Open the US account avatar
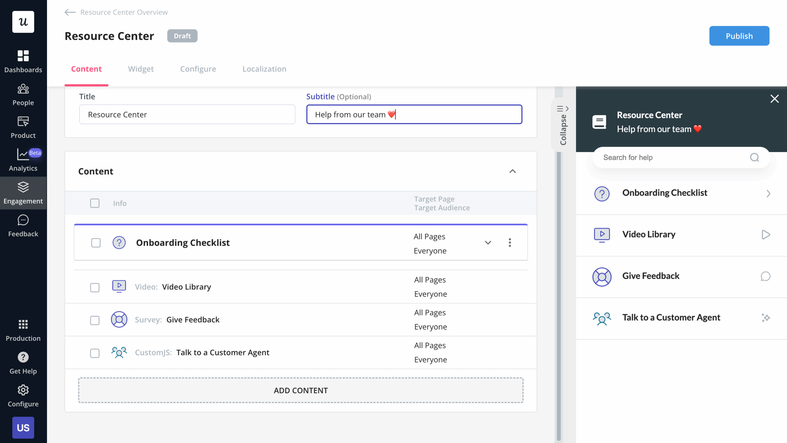787x443 pixels. tap(23, 428)
